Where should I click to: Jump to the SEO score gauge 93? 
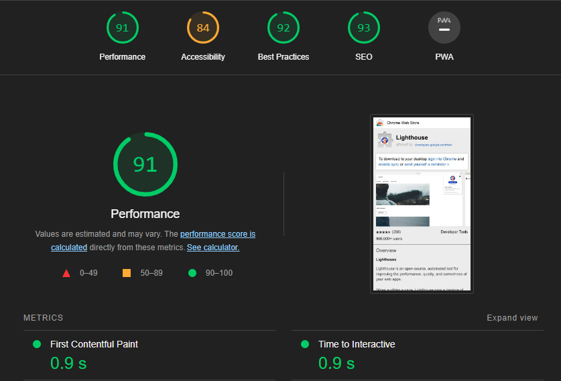point(364,28)
